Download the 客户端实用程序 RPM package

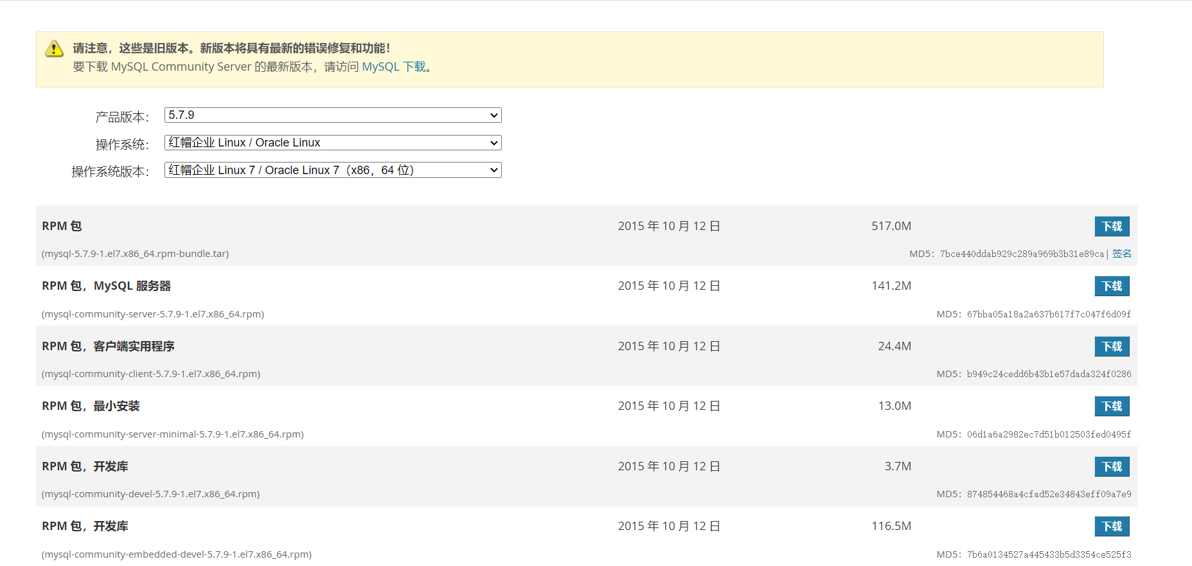[x=1112, y=346]
